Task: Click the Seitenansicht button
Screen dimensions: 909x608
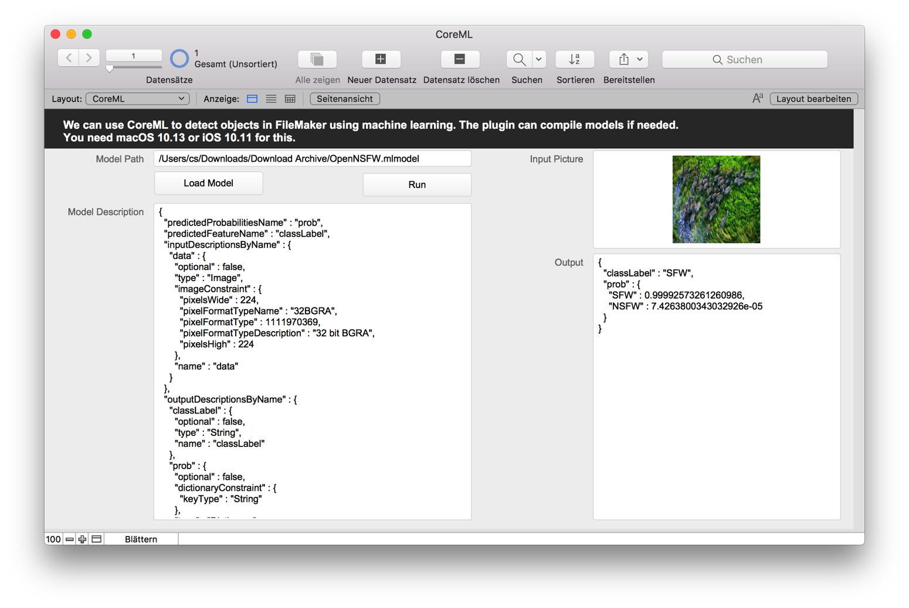Action: (345, 99)
